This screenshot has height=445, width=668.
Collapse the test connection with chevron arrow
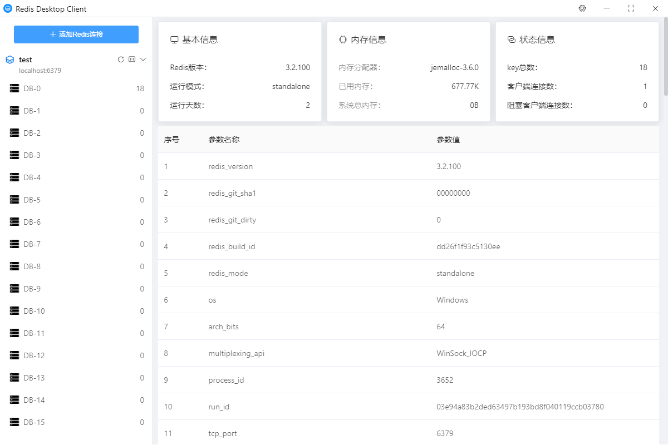click(x=143, y=60)
